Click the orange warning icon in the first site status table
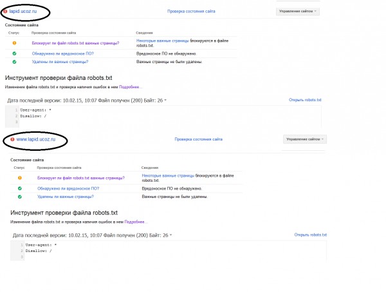 [x=14, y=43]
